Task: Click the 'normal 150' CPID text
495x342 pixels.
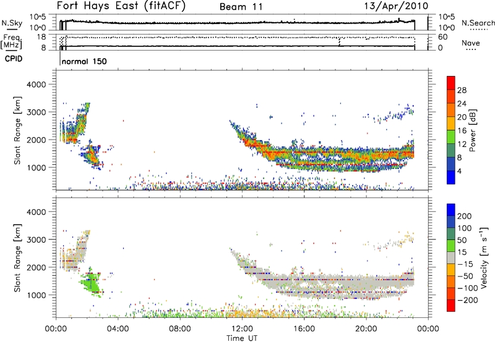Action: [84, 61]
